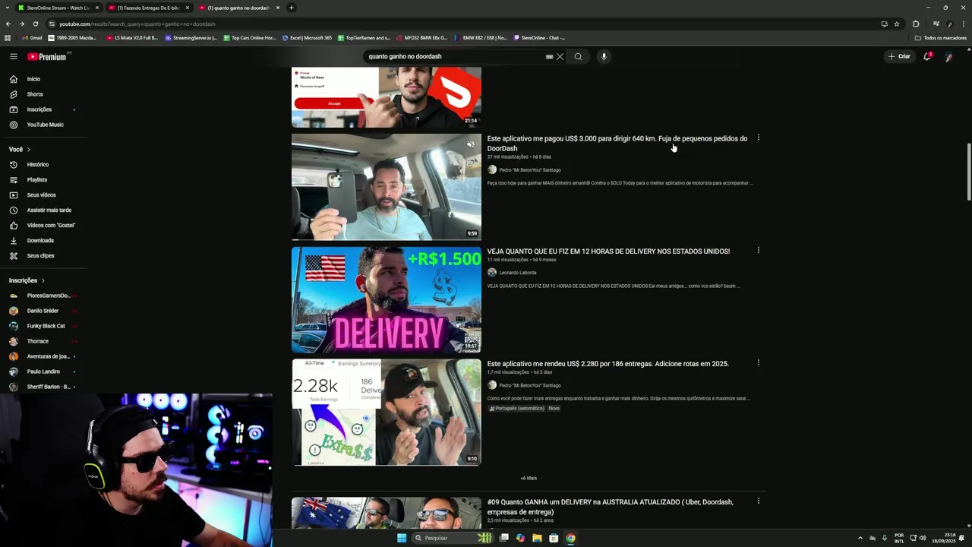Expand the '+6 Mais' results
The width and height of the screenshot is (972, 547).
pyautogui.click(x=529, y=478)
